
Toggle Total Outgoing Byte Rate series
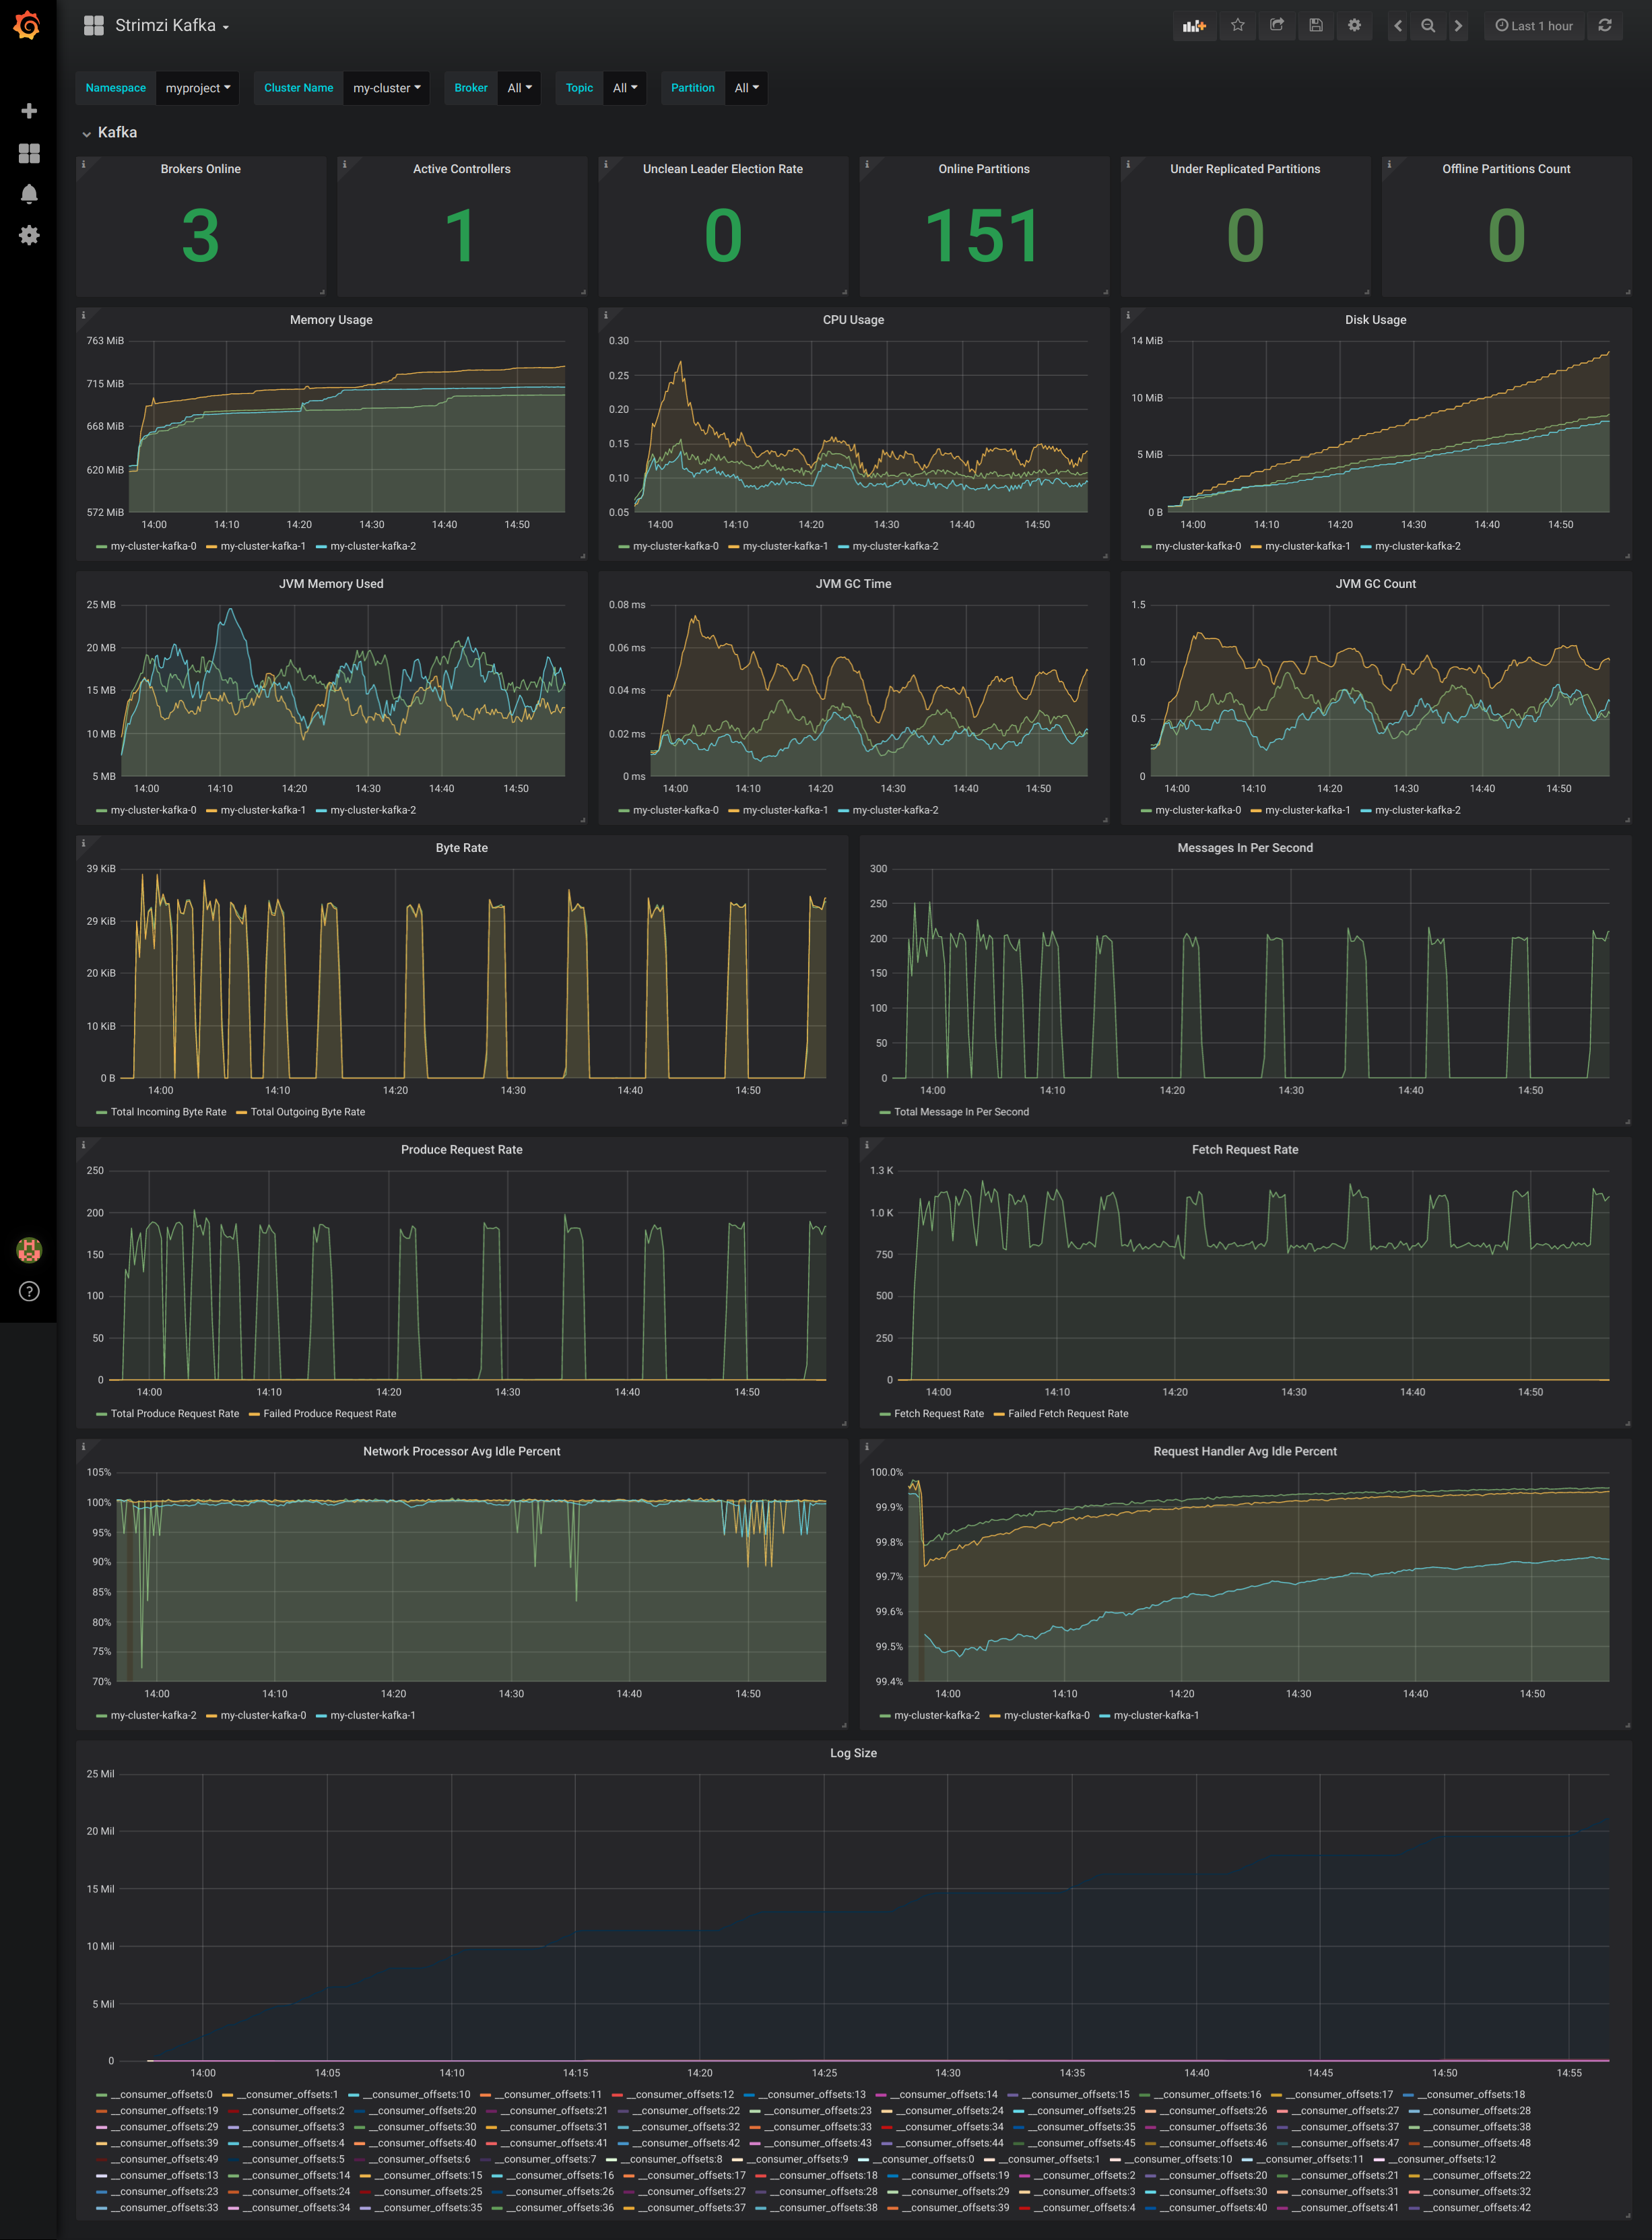307,1112
